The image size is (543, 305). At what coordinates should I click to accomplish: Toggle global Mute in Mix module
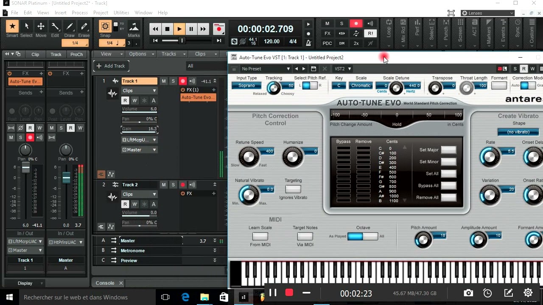[x=327, y=24]
